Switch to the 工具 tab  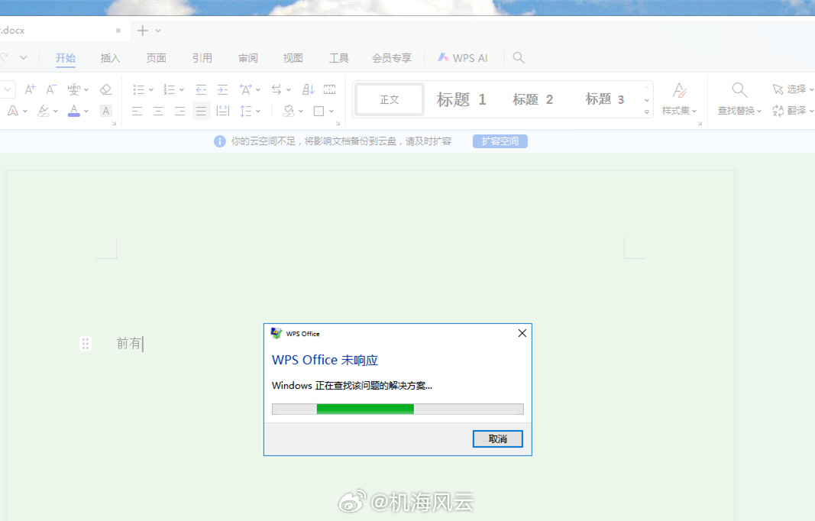[339, 58]
